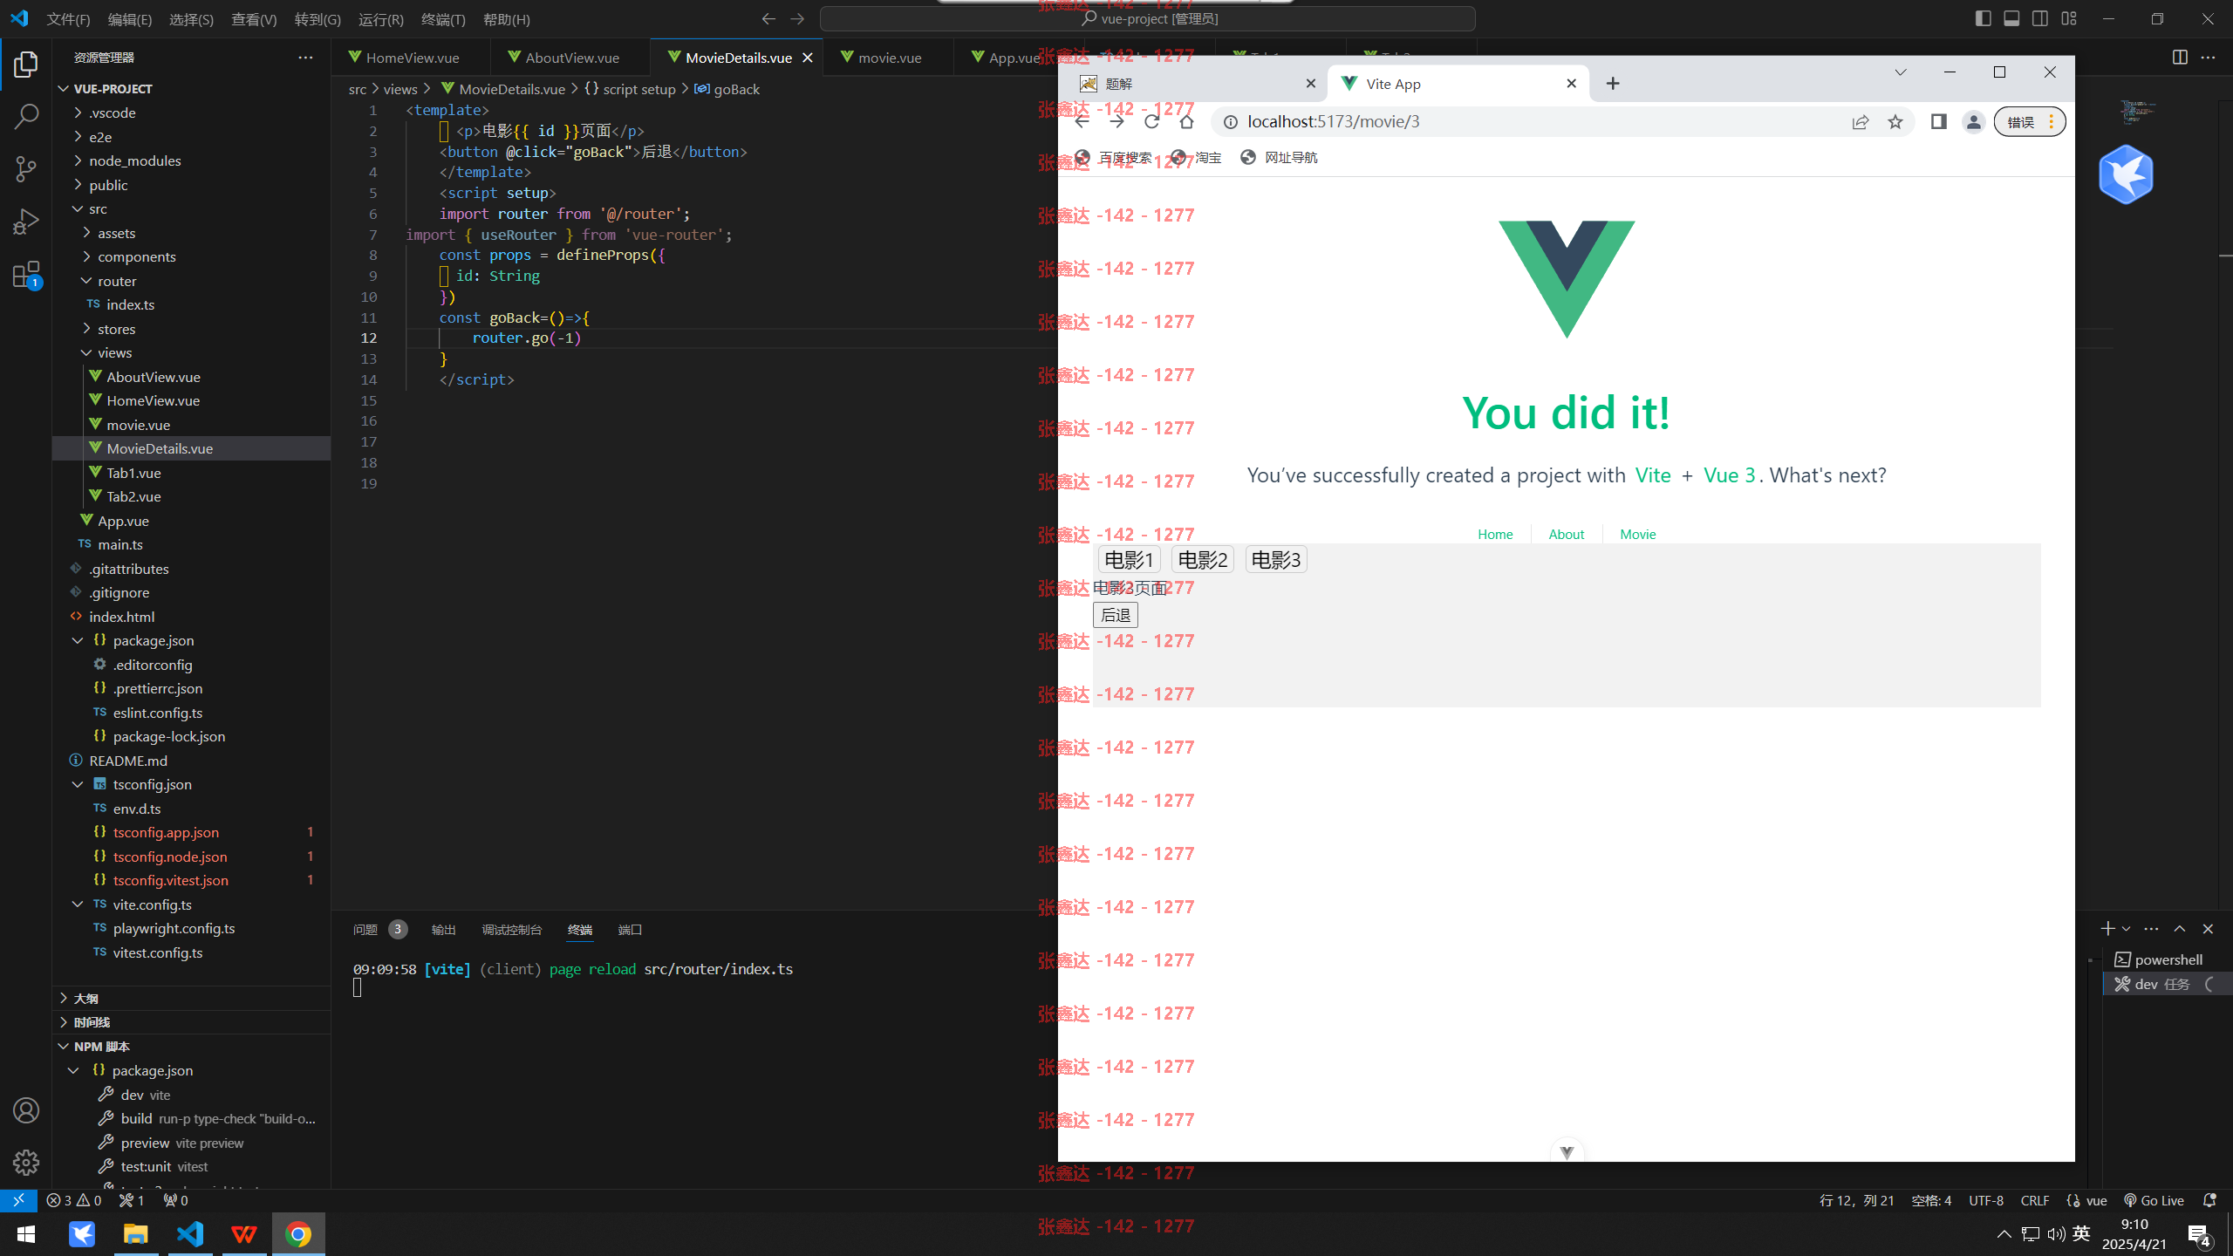Screen dimensions: 2233x1256
Task: Open the 运行(R) menu
Action: (380, 19)
